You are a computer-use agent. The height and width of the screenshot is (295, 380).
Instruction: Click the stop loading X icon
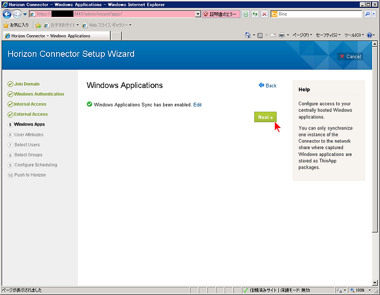click(264, 14)
